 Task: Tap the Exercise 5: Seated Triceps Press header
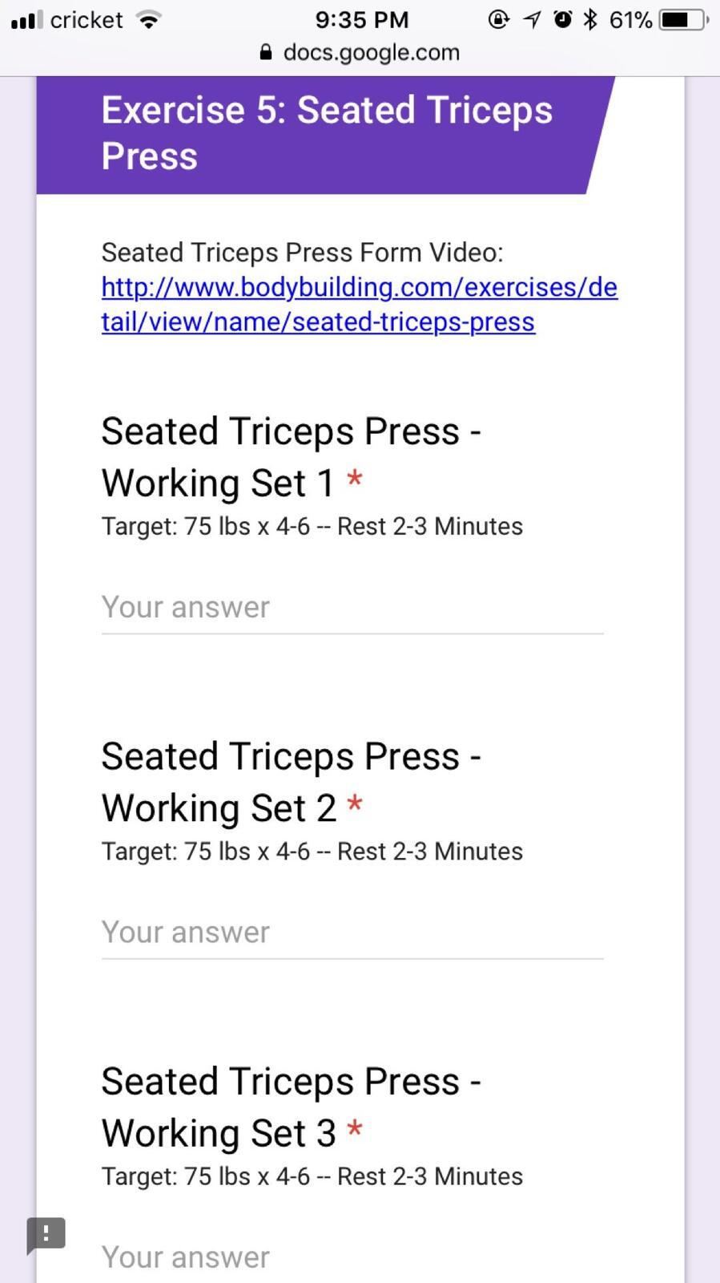coord(327,133)
